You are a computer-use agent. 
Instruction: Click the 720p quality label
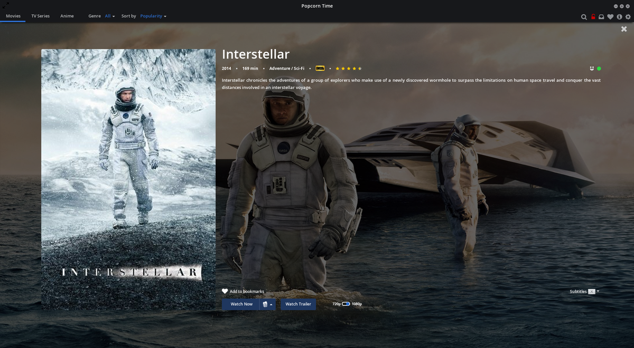[337, 304]
